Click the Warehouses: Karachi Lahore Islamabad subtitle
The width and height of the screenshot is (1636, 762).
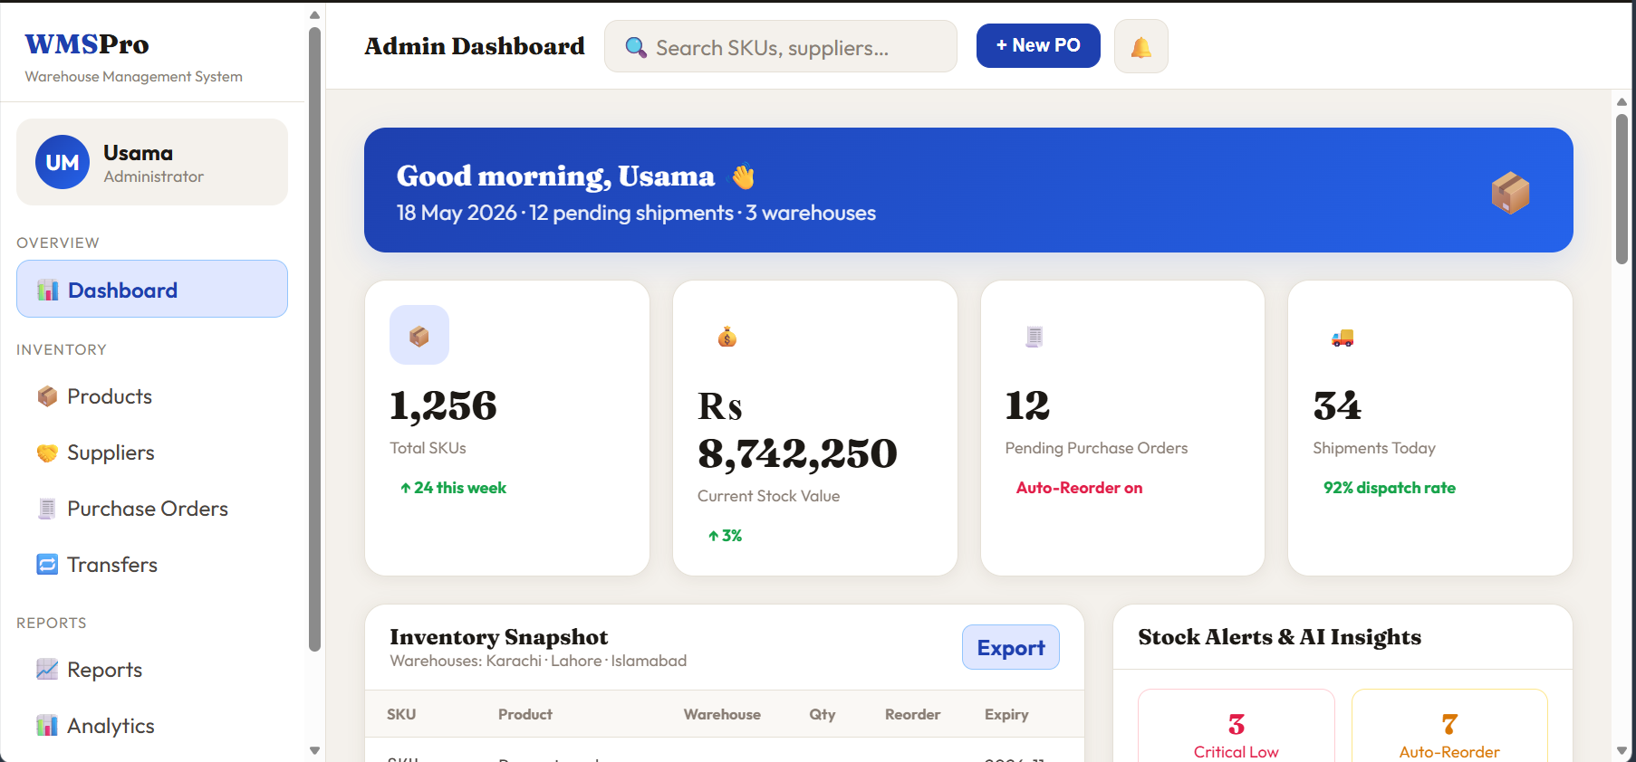pos(538,661)
